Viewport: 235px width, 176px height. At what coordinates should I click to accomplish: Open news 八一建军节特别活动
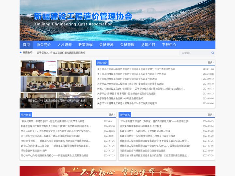[x=51, y=136]
